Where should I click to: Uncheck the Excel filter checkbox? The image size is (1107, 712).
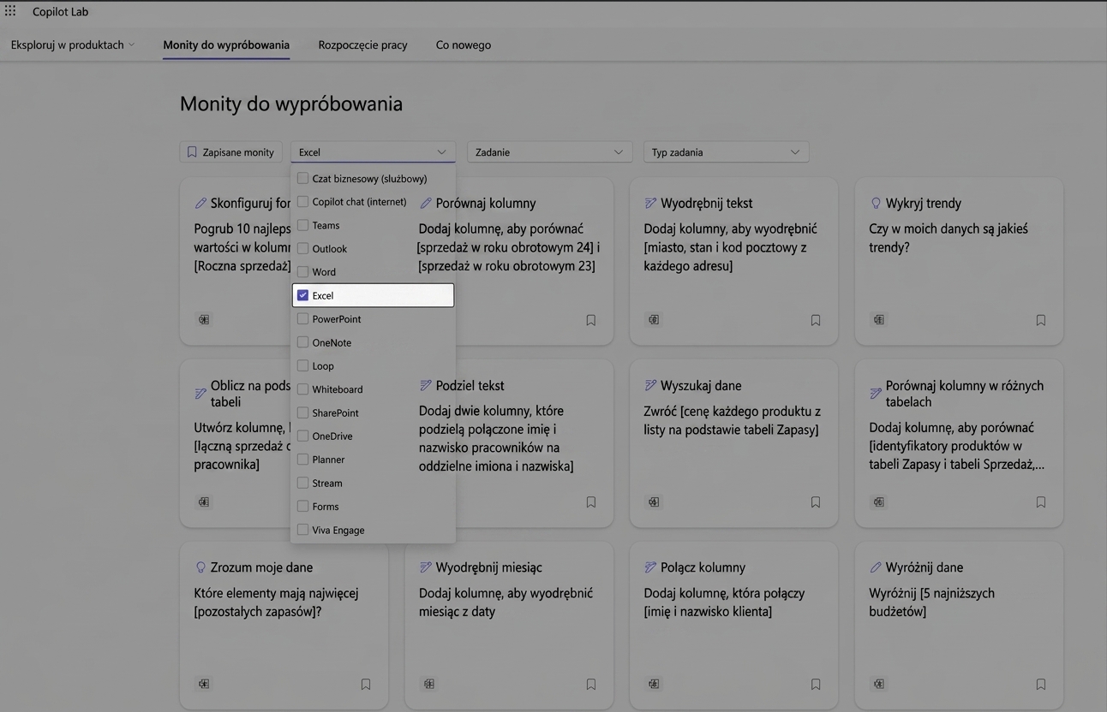pyautogui.click(x=302, y=295)
